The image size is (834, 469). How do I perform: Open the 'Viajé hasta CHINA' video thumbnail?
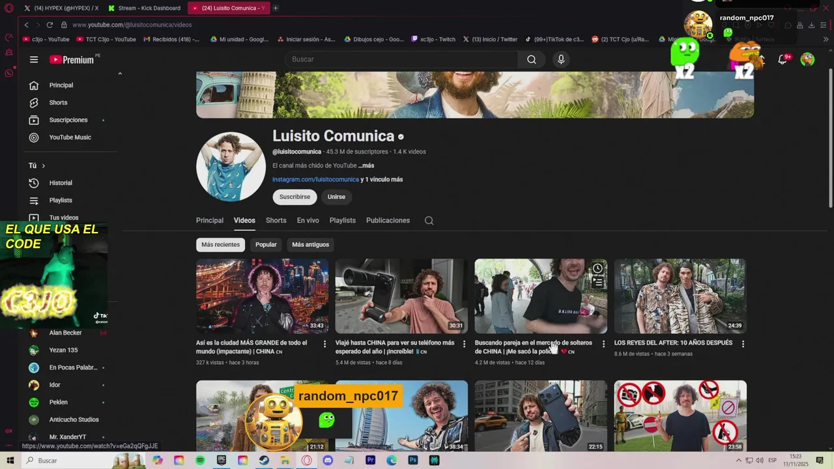[401, 296]
